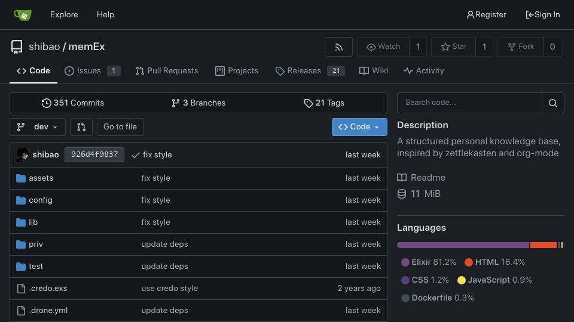Open the shibao owner link
Screen dimensions: 574x322
(x=44, y=47)
